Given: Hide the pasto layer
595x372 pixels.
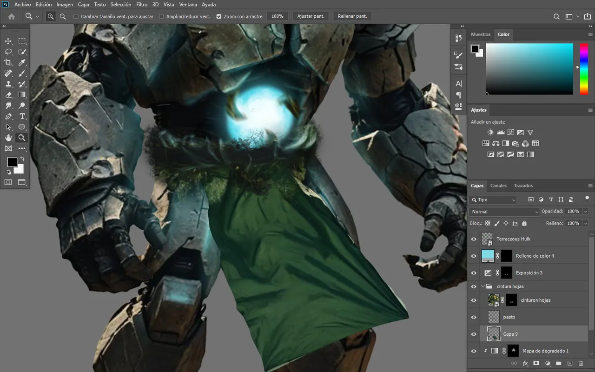Looking at the screenshot, I should [x=474, y=317].
